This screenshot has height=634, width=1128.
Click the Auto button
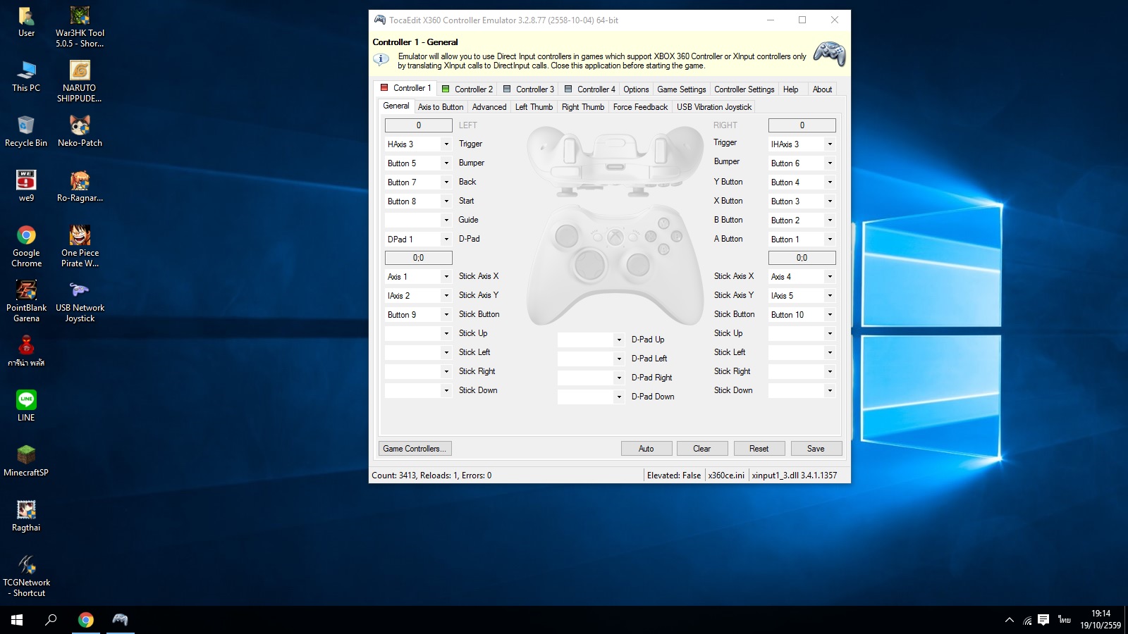click(646, 449)
